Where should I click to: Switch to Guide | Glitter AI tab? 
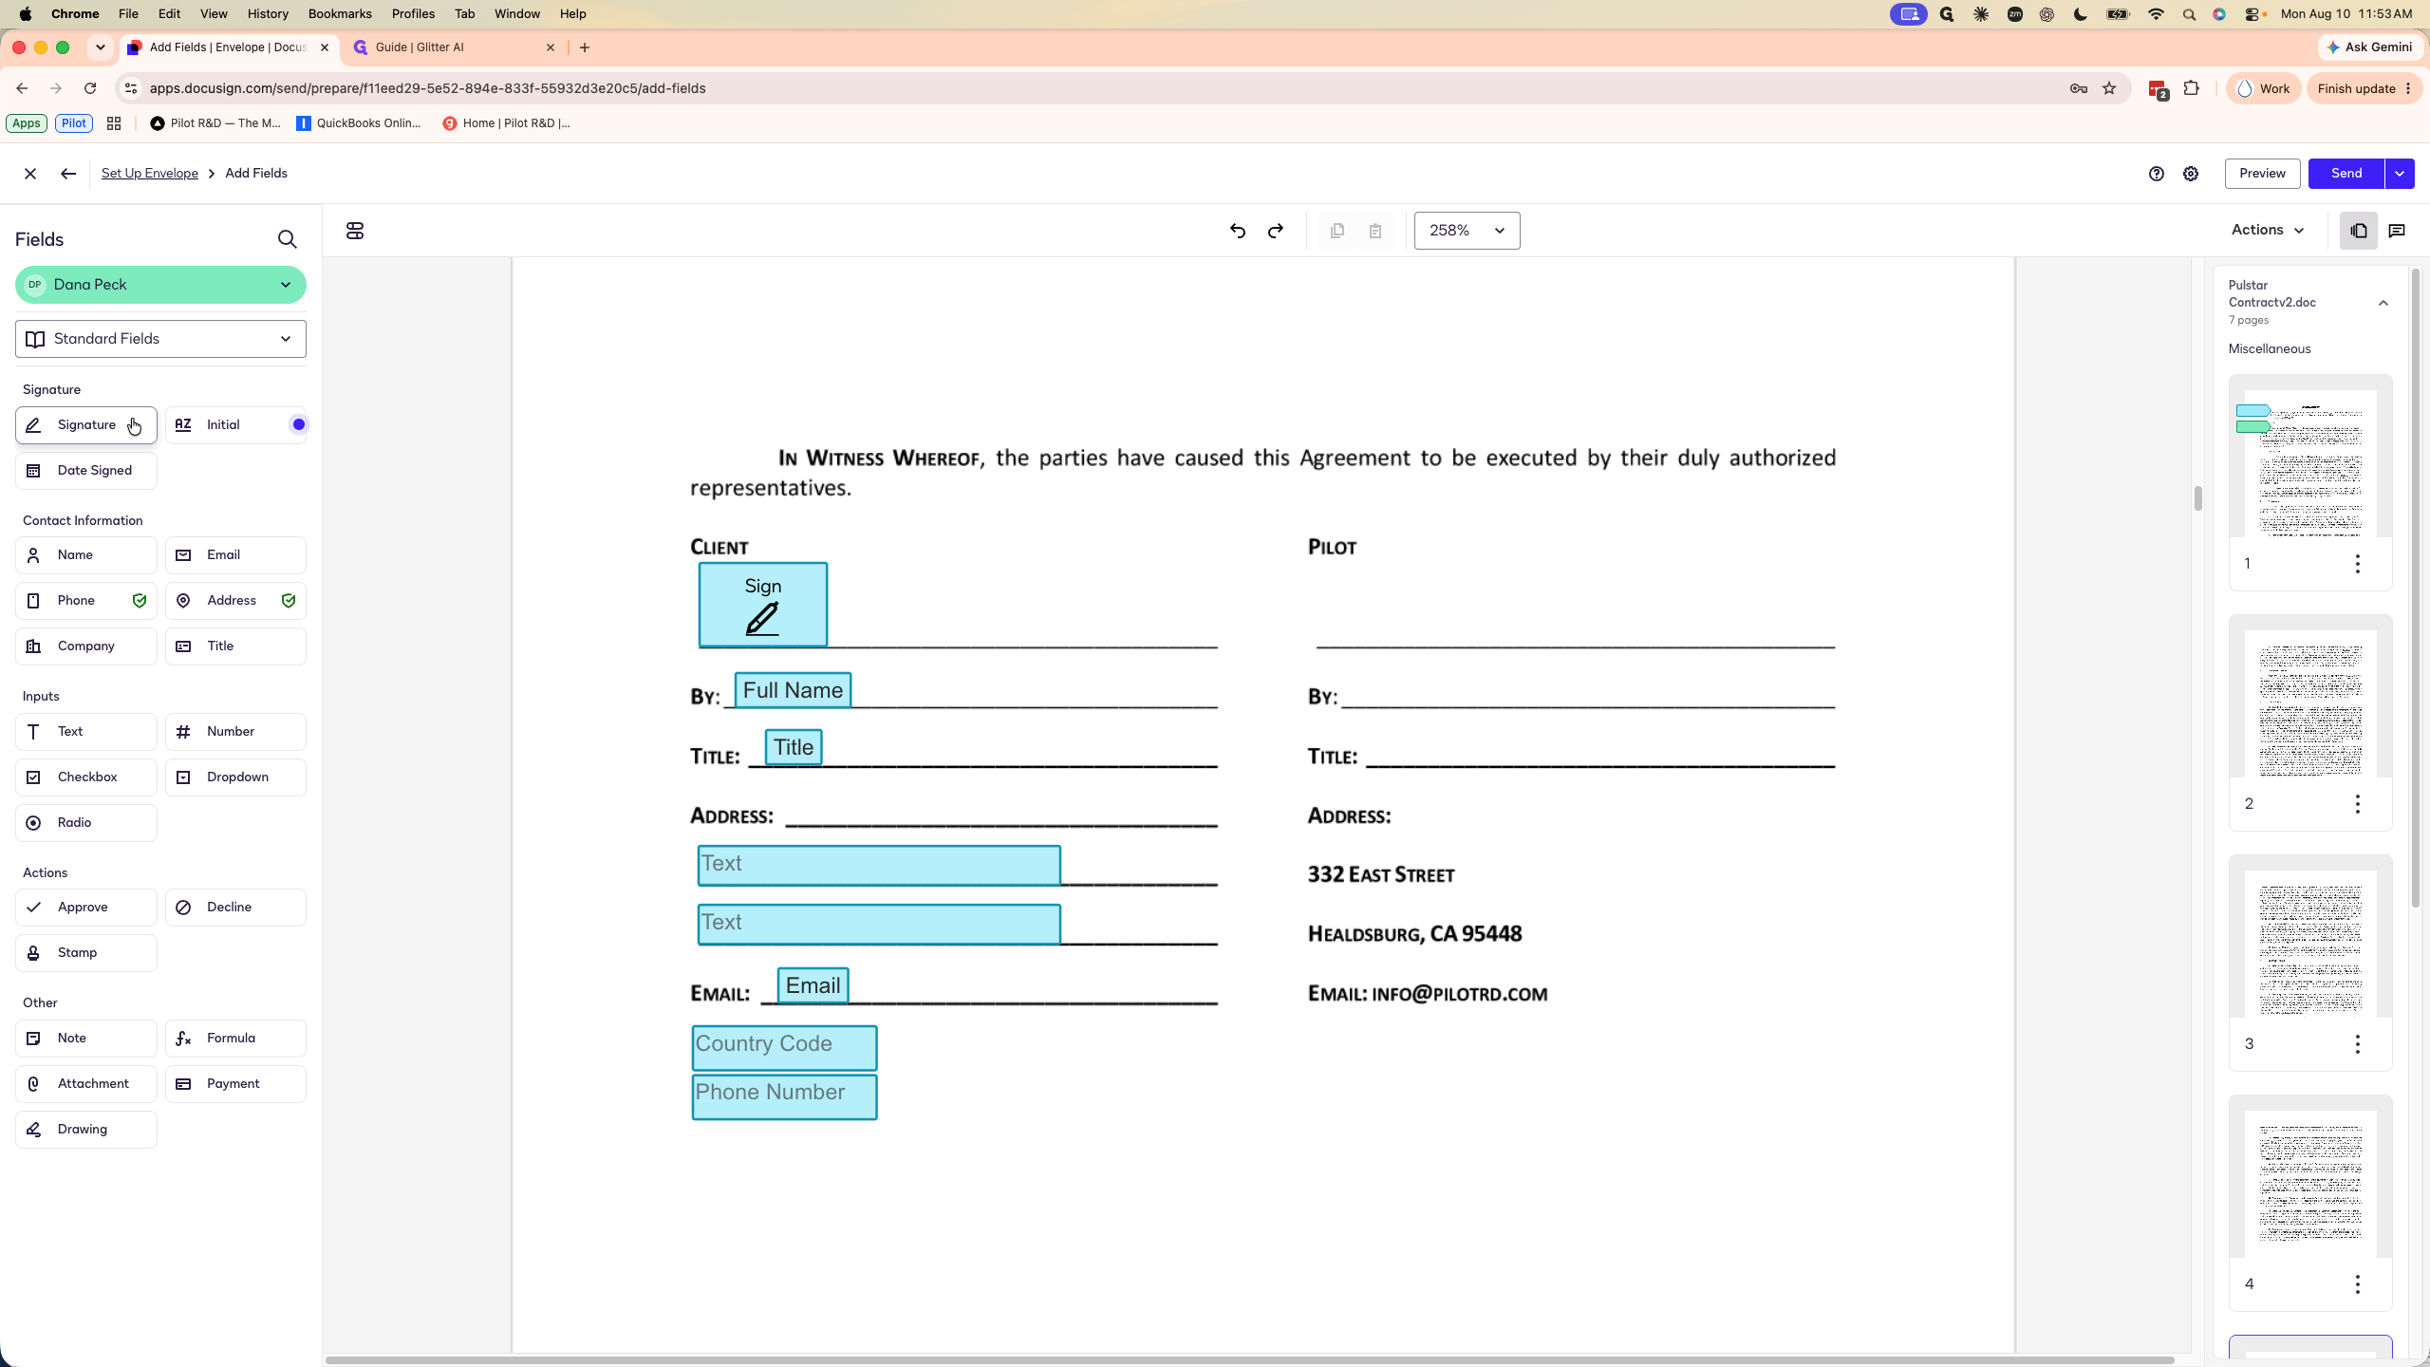coord(454,47)
